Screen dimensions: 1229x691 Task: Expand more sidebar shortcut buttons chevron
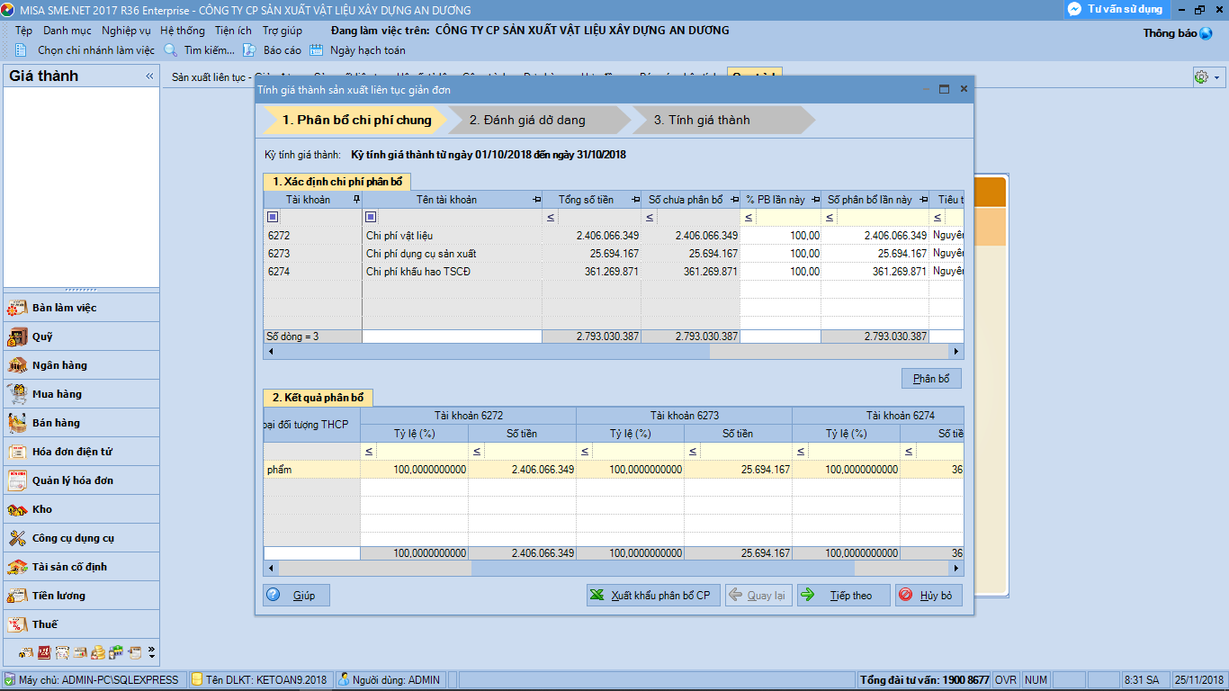tap(151, 651)
